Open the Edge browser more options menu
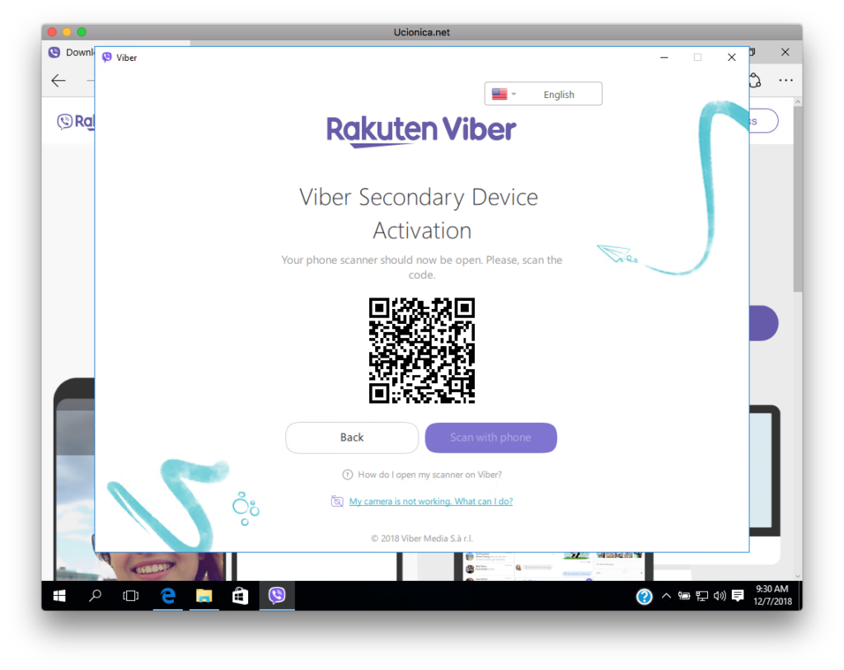844x670 pixels. tap(785, 80)
